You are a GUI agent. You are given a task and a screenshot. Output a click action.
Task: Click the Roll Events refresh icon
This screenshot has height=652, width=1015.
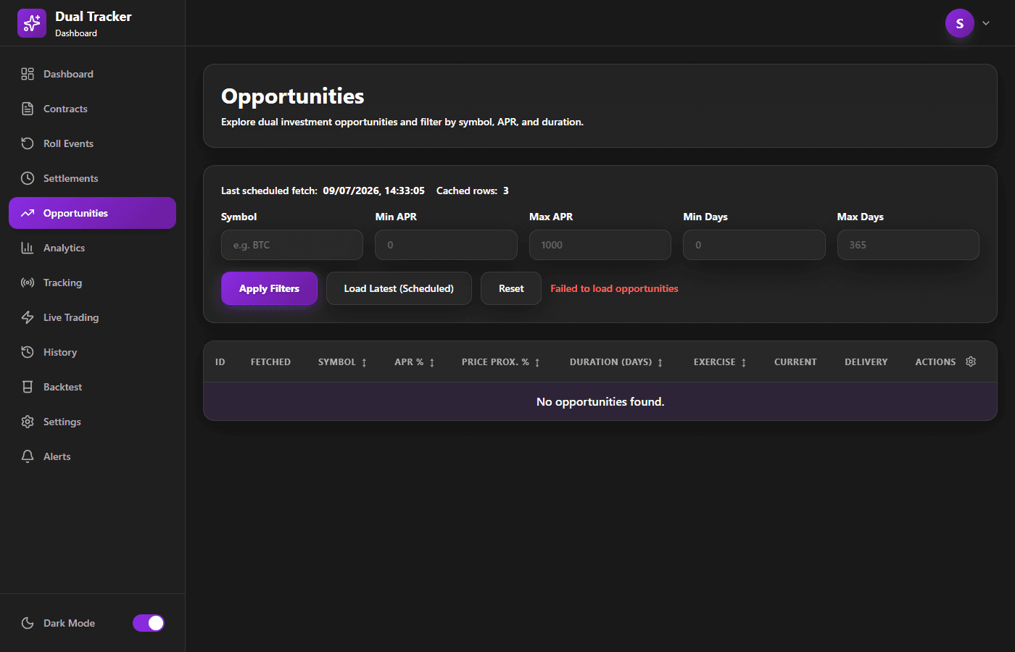[28, 143]
